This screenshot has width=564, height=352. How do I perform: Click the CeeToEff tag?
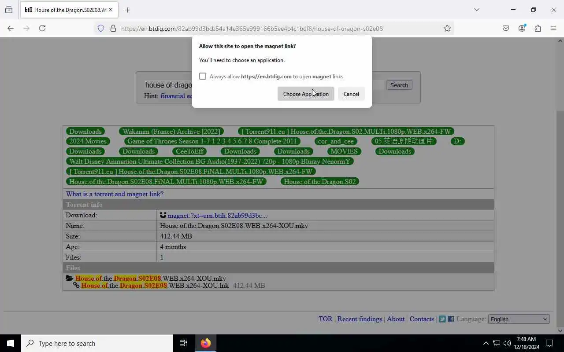tap(189, 151)
